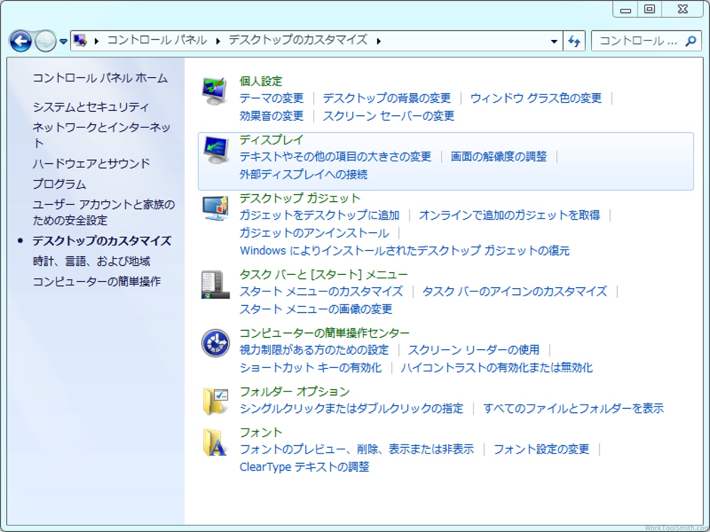Open ガジェットをデスクトップに追加 link
Screen dimensions: 710x532
pos(319,215)
